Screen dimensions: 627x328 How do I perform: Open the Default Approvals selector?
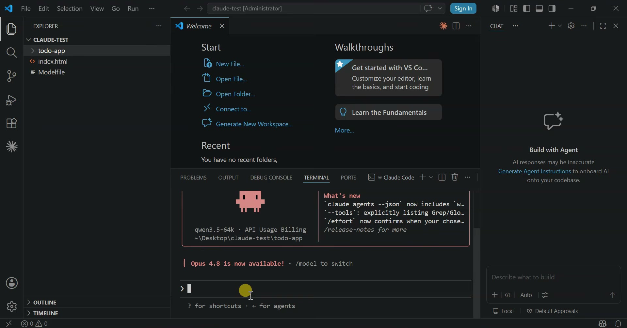tap(552, 311)
